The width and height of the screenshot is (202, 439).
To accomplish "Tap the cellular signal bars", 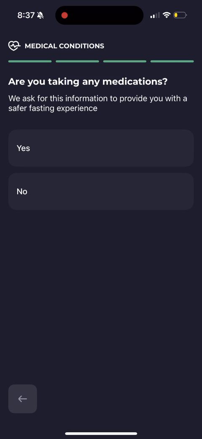I will coord(155,15).
